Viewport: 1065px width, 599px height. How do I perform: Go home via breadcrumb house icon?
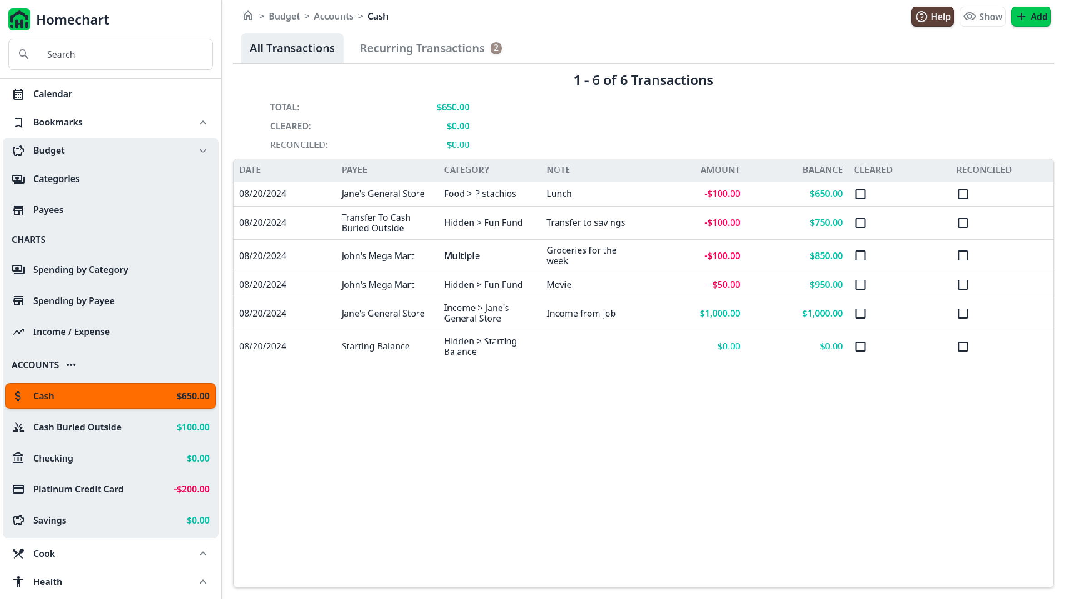(x=248, y=16)
